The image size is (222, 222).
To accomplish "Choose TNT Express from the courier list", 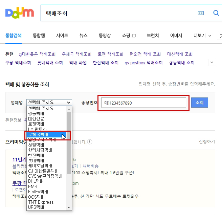I will point(46,202).
